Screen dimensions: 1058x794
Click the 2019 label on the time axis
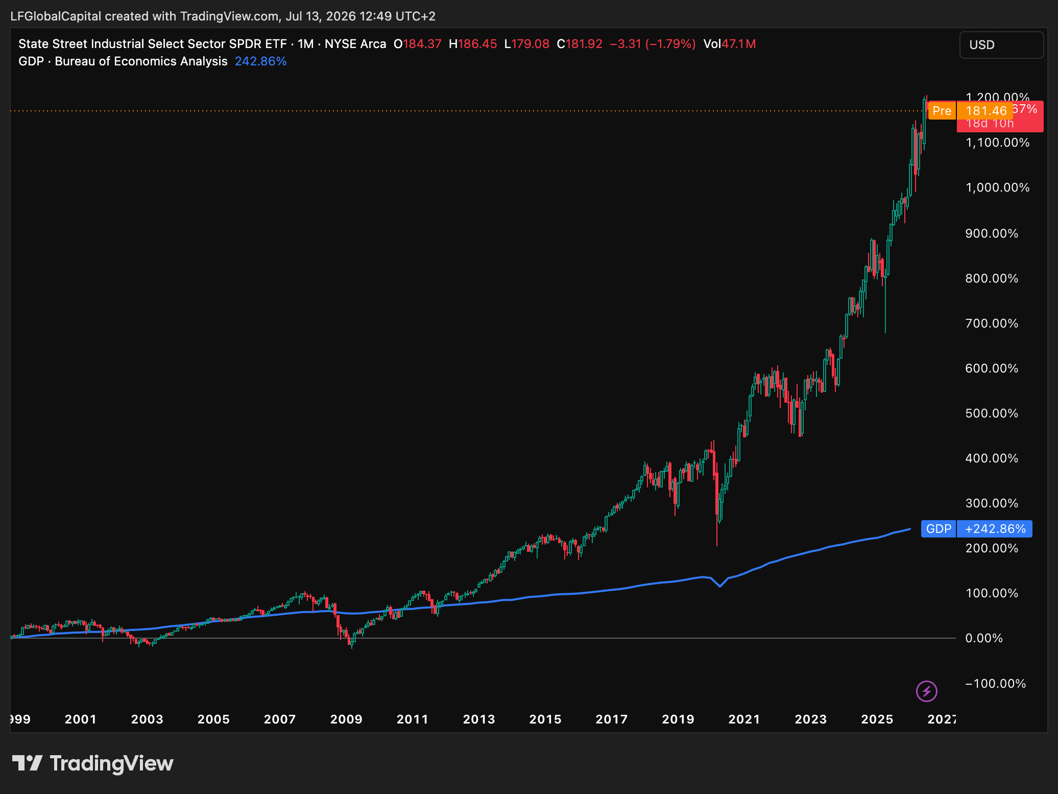tap(678, 719)
